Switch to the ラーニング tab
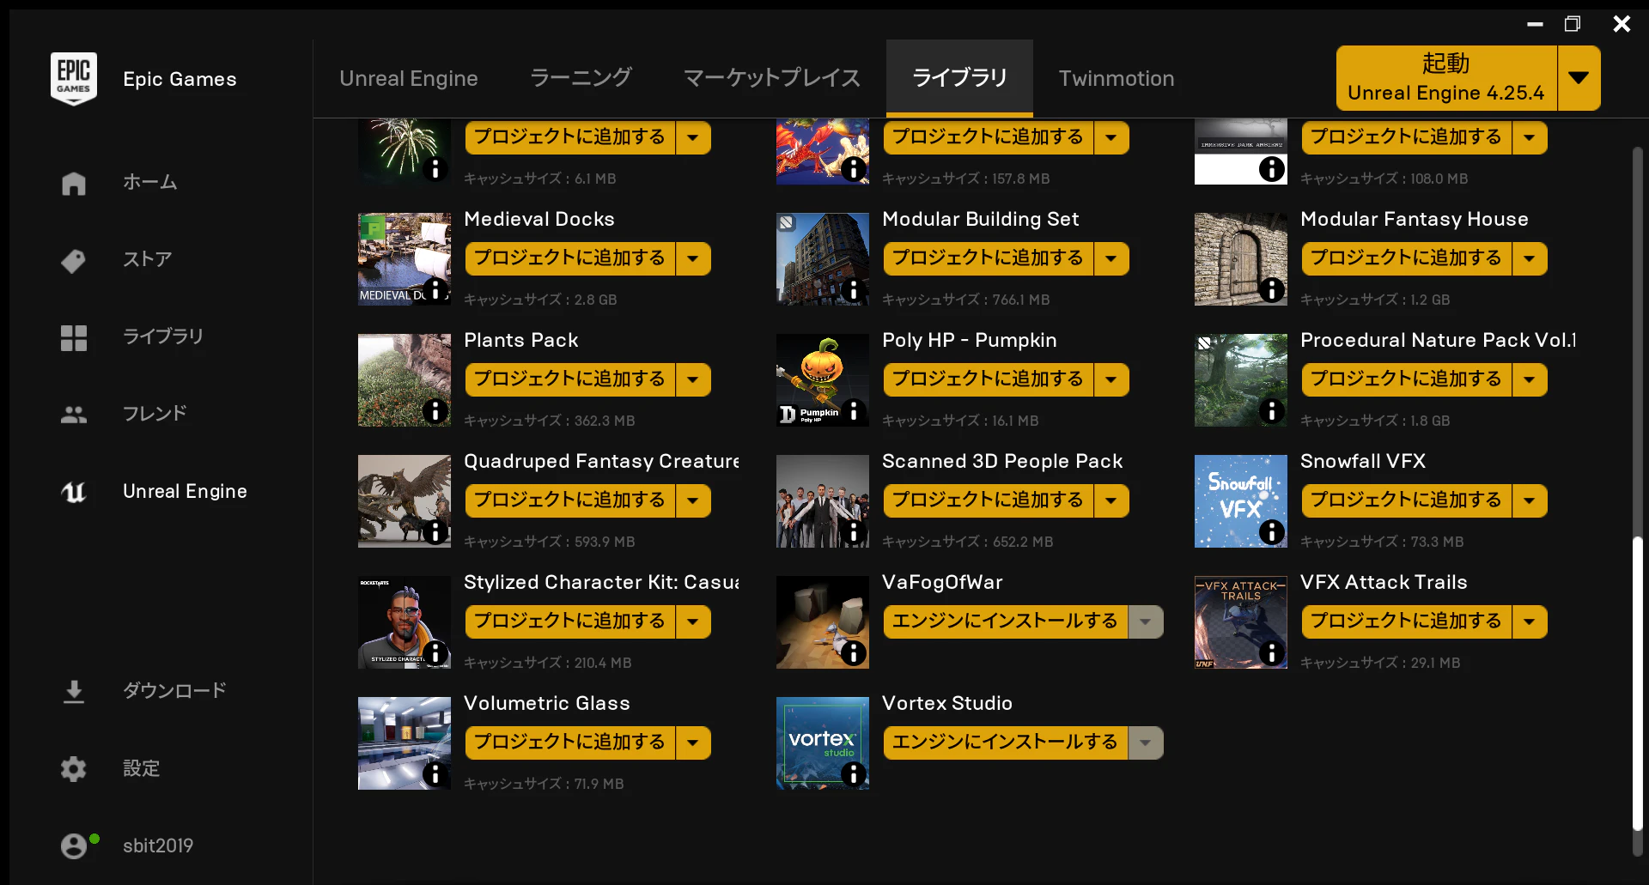1649x885 pixels. point(581,78)
